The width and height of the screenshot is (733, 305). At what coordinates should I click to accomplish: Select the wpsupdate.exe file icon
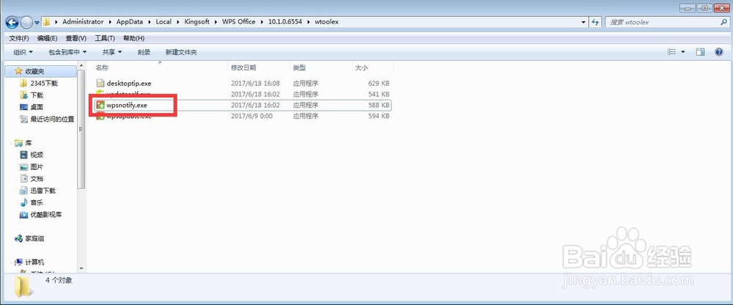(x=100, y=117)
